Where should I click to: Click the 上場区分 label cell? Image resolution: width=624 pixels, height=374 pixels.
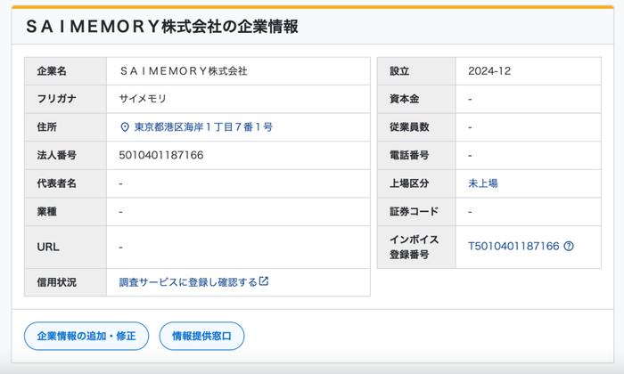pos(416,183)
